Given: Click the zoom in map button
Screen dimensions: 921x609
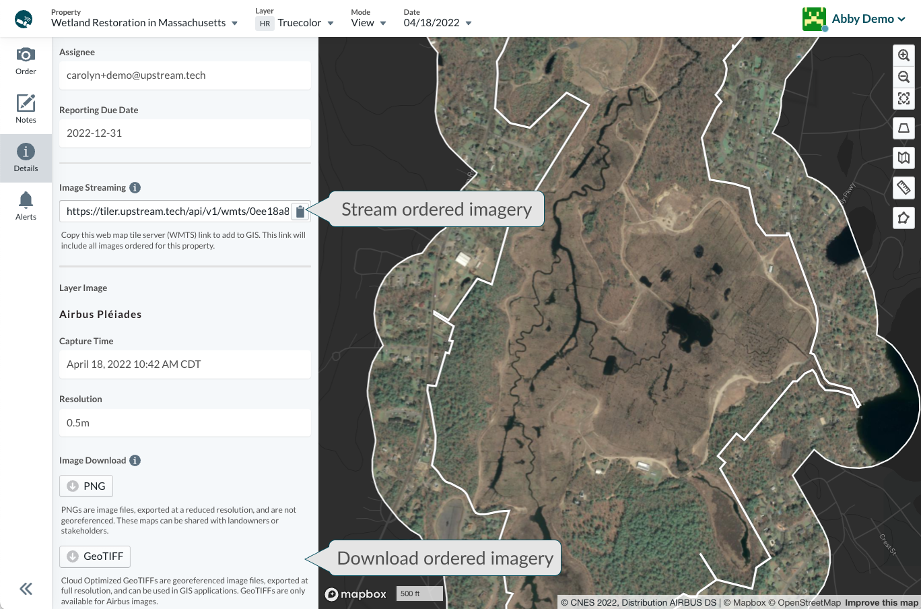Looking at the screenshot, I should point(903,56).
